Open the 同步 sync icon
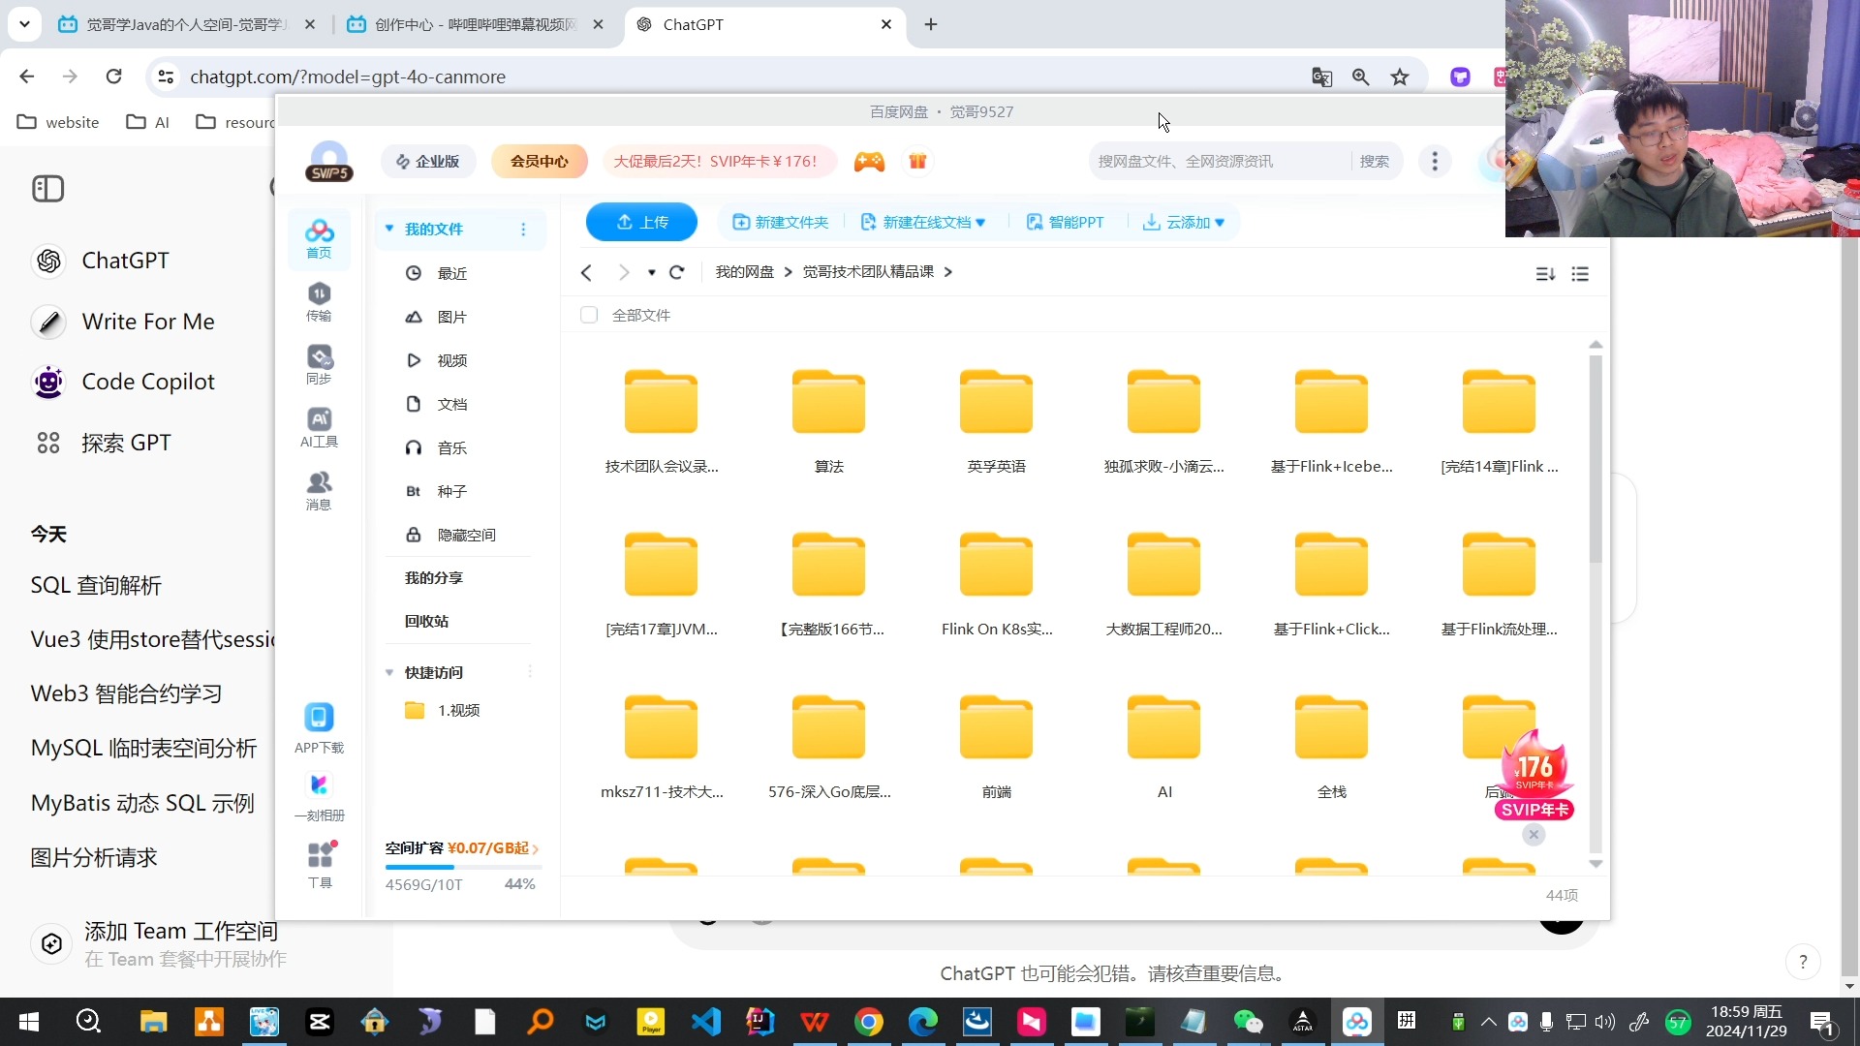Viewport: 1860px width, 1046px height. pyautogui.click(x=319, y=364)
